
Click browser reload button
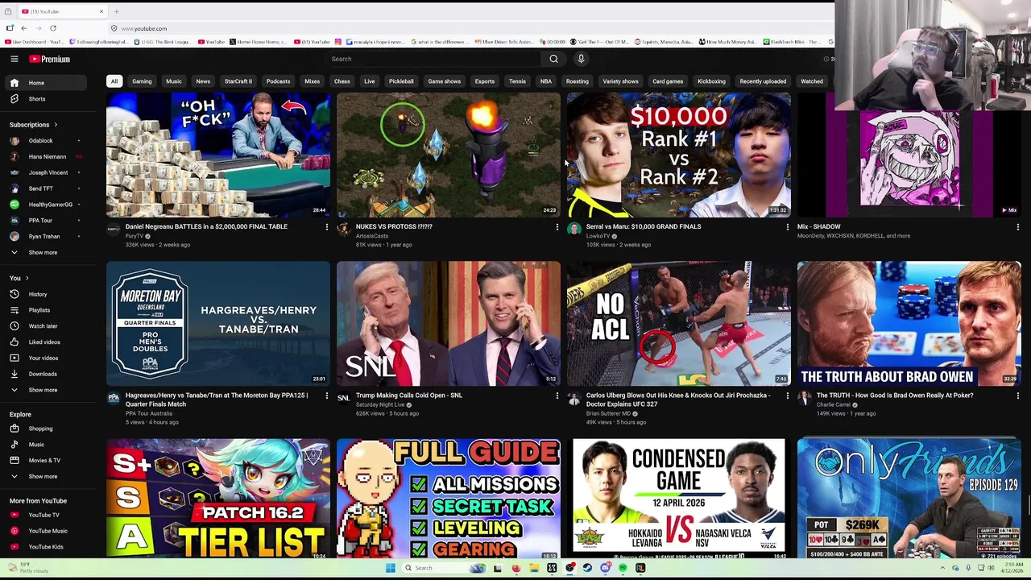click(x=53, y=28)
